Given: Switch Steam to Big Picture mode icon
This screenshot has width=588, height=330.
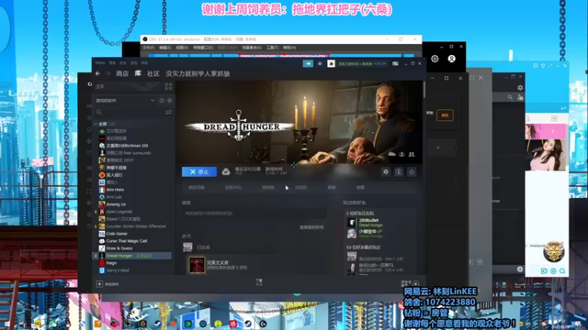Looking at the screenshot, I should pyautogui.click(x=395, y=64).
